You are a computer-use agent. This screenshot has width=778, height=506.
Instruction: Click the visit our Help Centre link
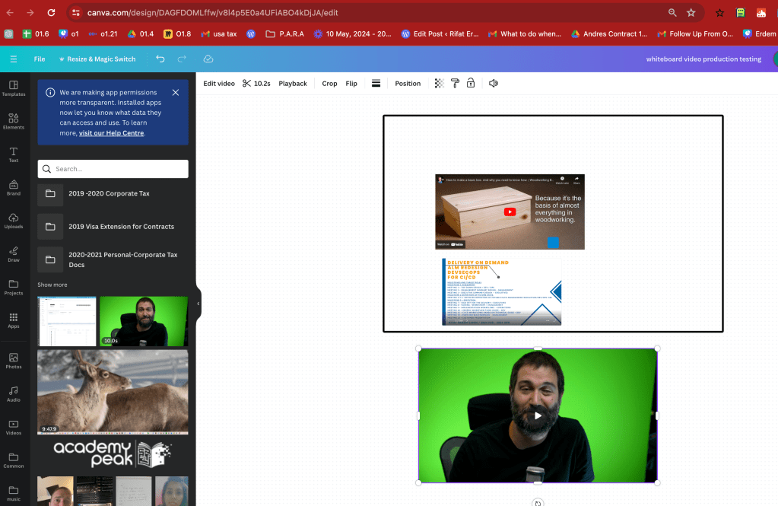111,133
